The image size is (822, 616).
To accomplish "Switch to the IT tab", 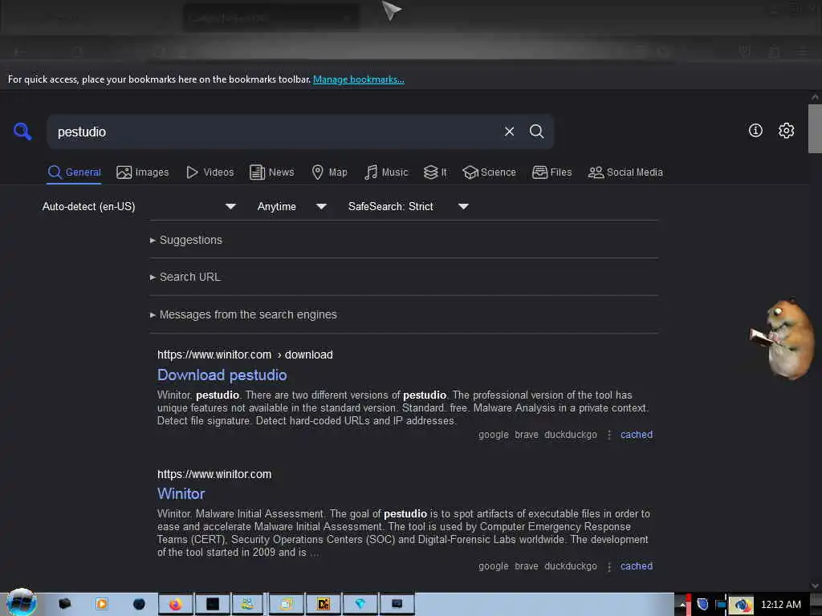I will click(x=435, y=172).
